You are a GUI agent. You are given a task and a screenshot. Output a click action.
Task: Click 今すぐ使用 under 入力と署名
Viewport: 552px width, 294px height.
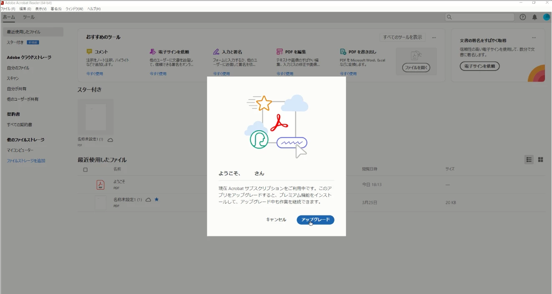(x=222, y=74)
